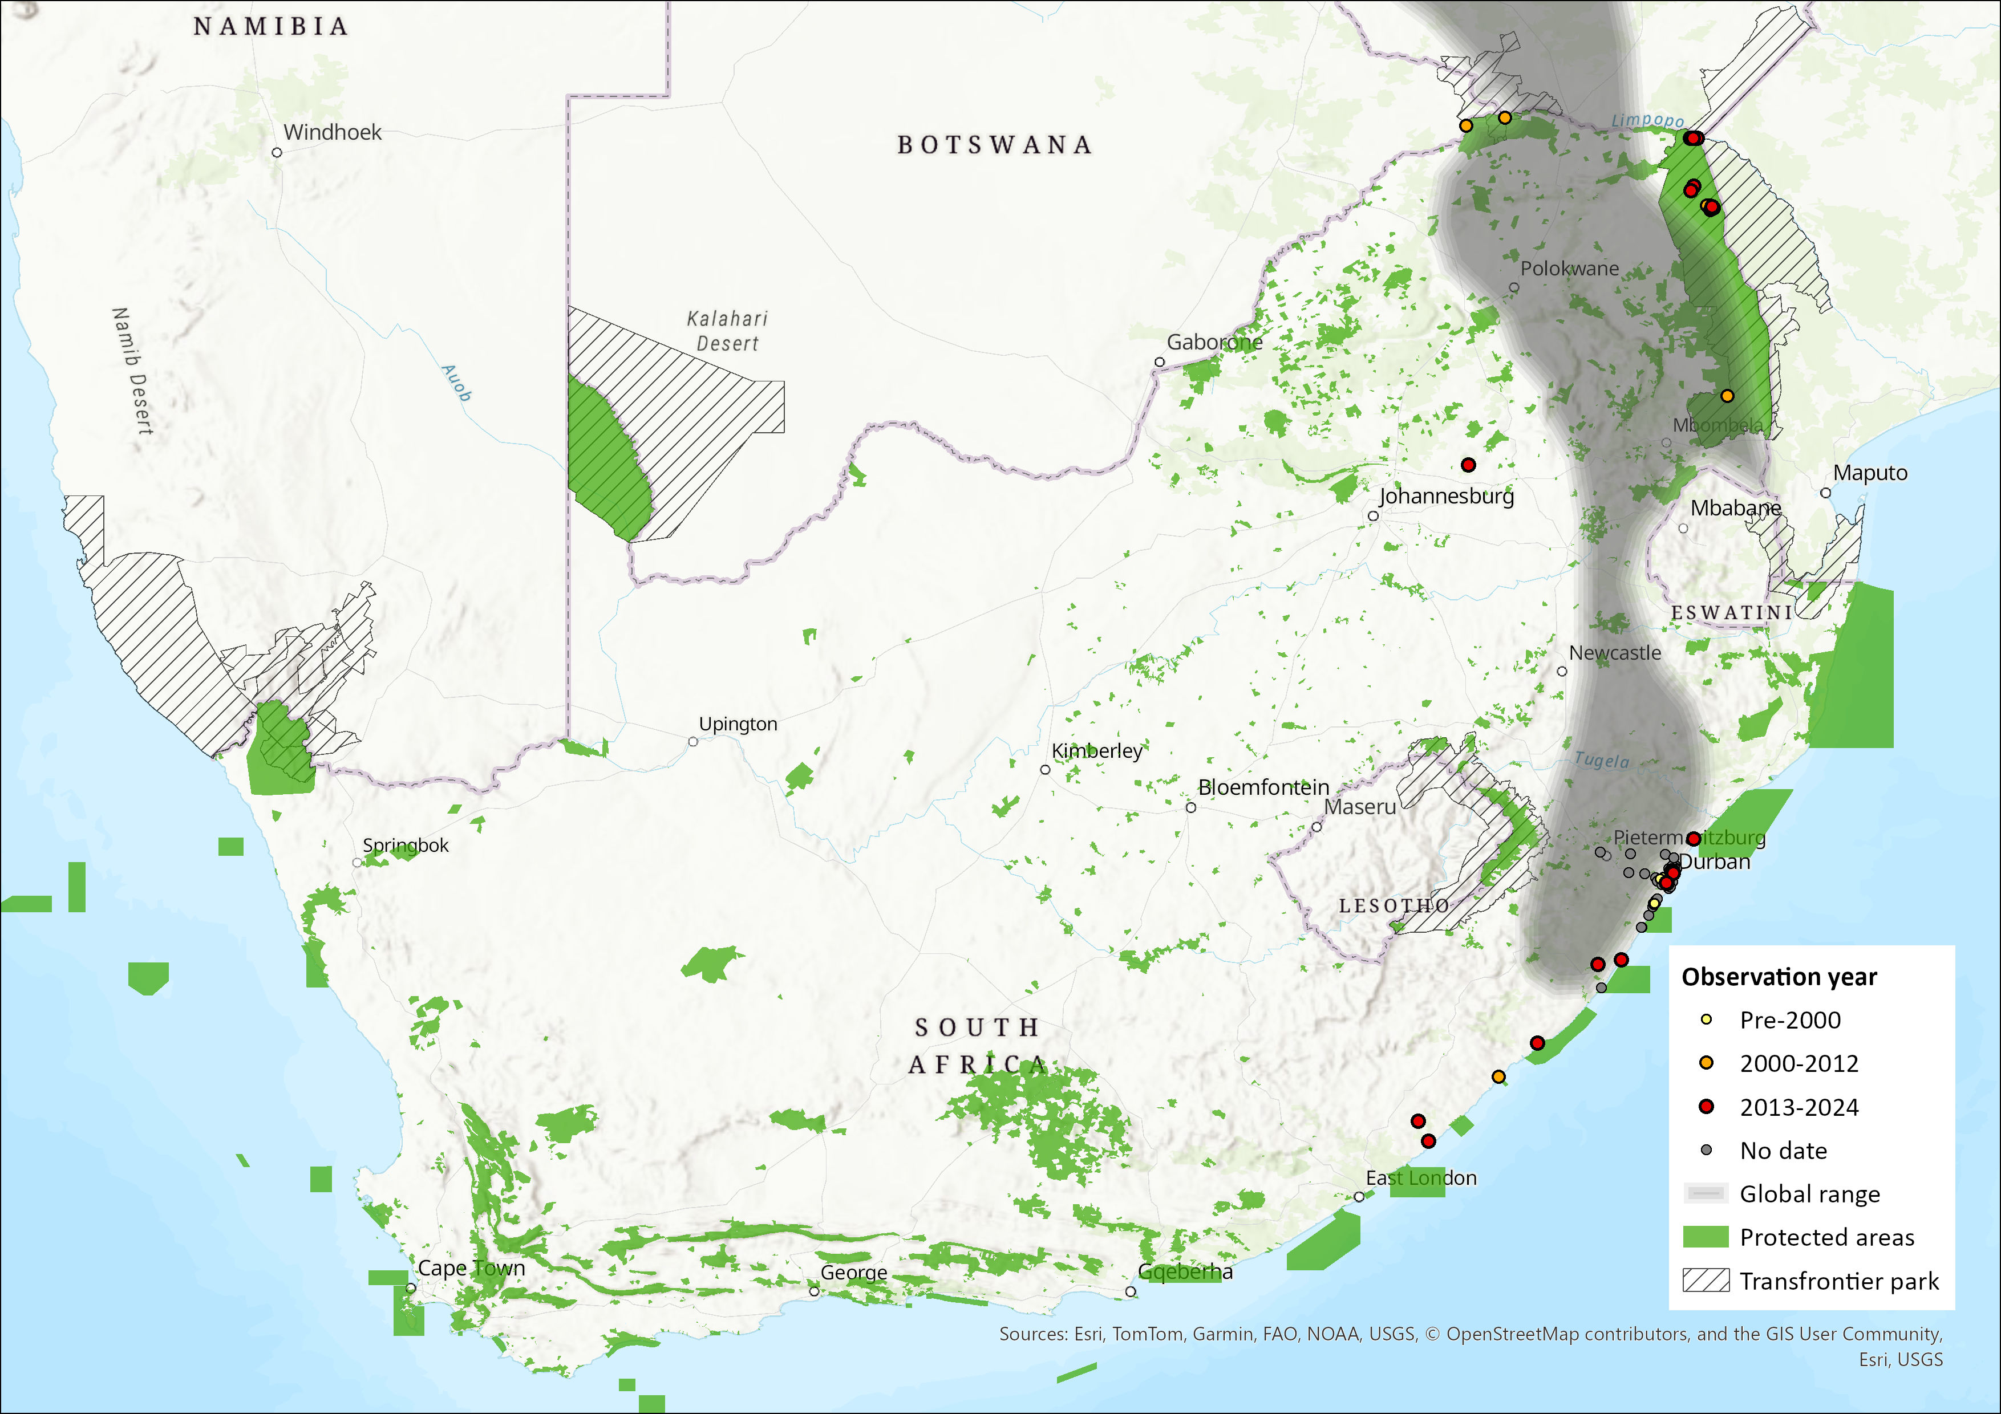Screen dimensions: 2001x1414
Task: Click the Kimberley city marker
Action: click(x=1045, y=769)
